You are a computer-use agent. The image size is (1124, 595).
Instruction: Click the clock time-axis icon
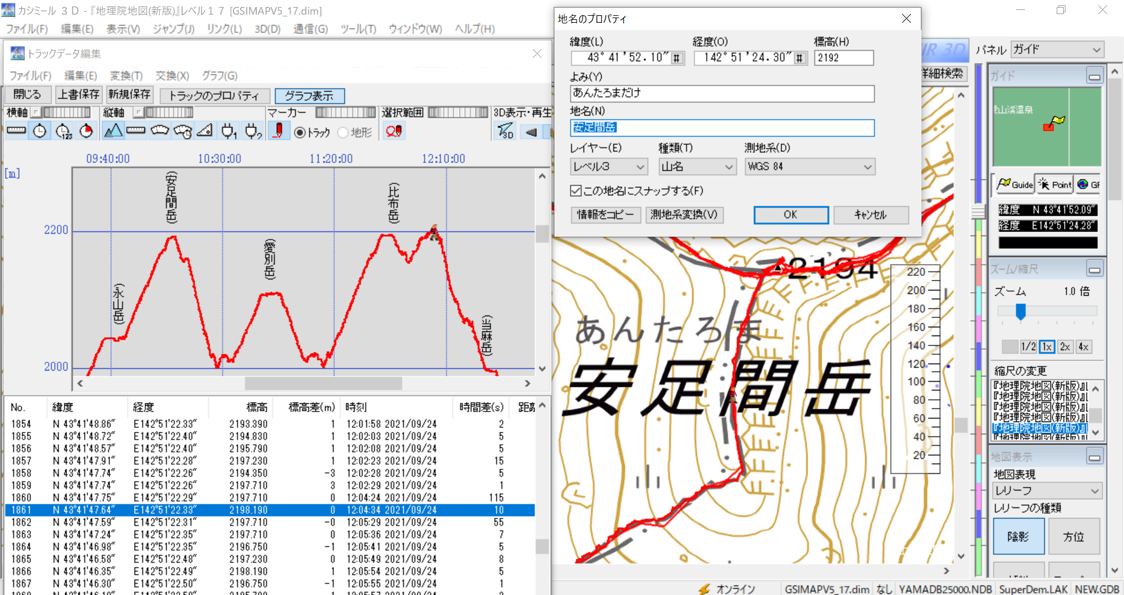tap(40, 131)
